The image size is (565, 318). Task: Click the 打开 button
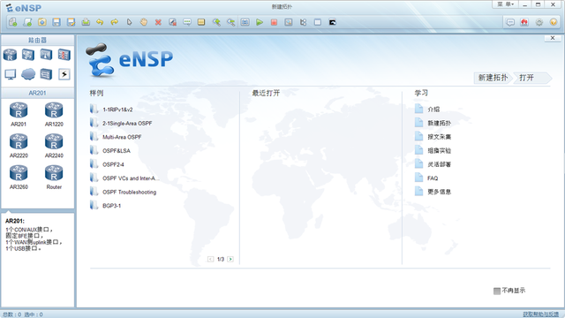[531, 78]
